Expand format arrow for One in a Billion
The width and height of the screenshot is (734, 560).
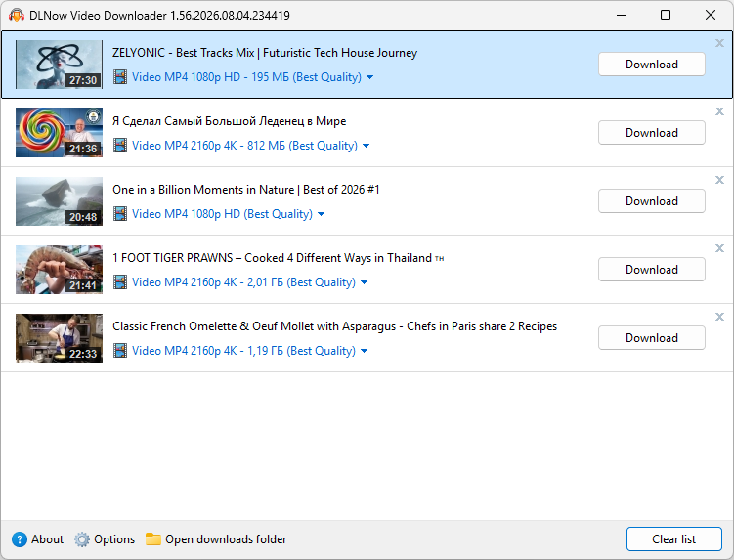(x=322, y=214)
